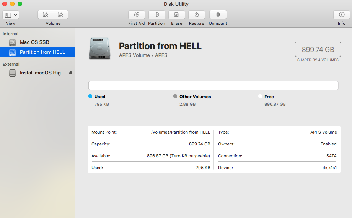Run First Aid on the volume
This screenshot has width=352, height=218.
tap(137, 15)
